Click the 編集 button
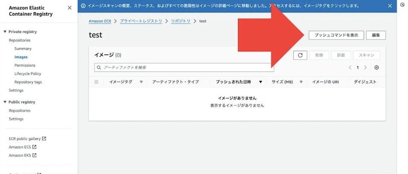The image size is (408, 174). (x=376, y=35)
